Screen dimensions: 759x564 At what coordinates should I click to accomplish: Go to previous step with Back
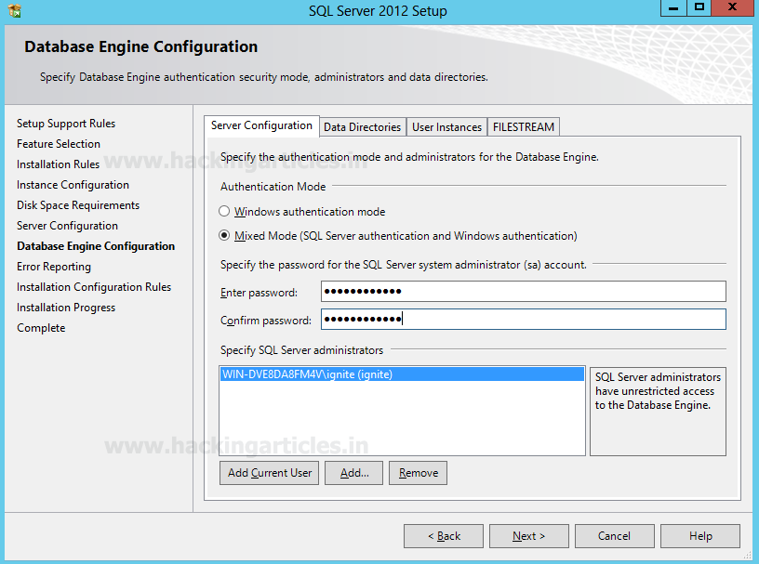pyautogui.click(x=444, y=536)
